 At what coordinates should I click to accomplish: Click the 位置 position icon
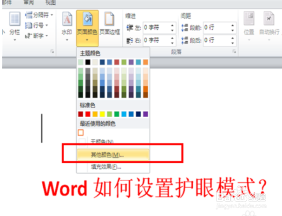pos(249,18)
